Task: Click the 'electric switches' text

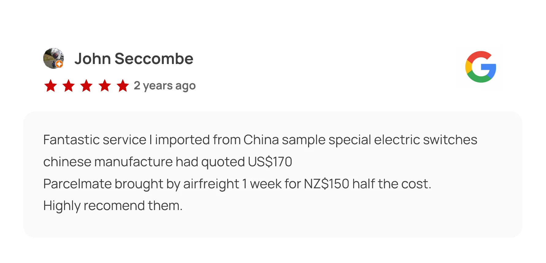Action: tap(426, 140)
